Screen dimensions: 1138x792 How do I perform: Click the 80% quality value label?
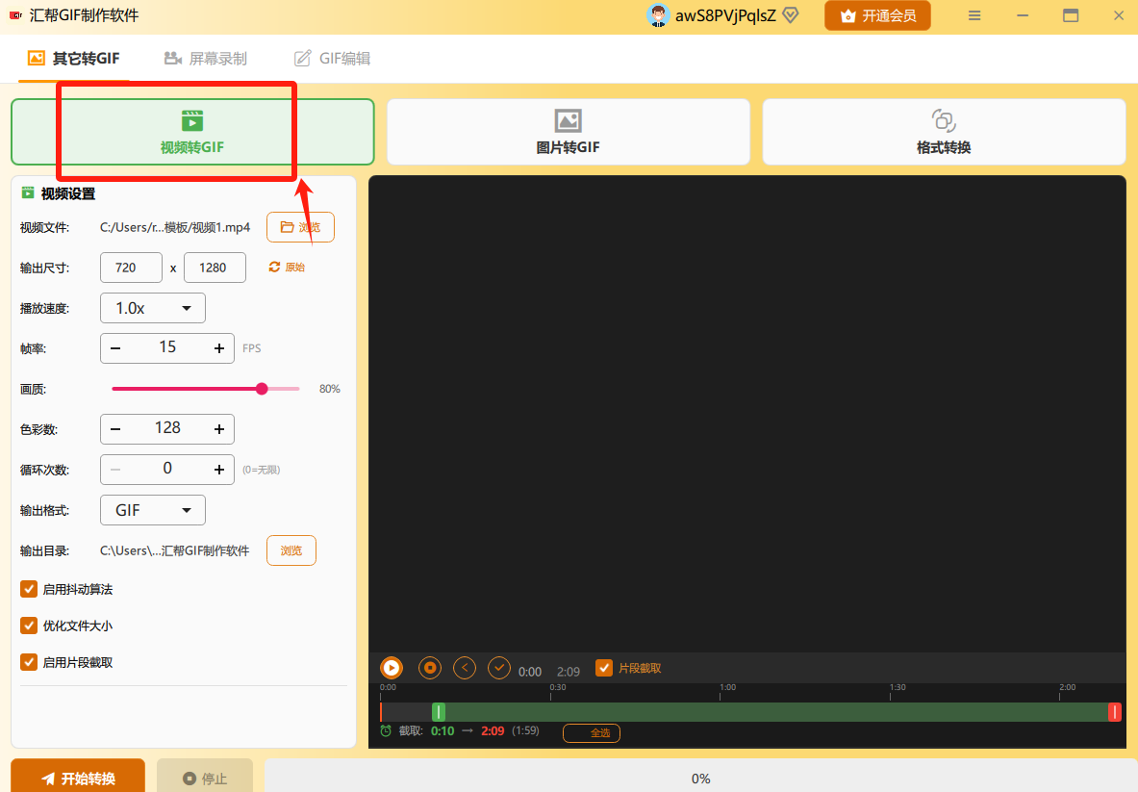[330, 389]
